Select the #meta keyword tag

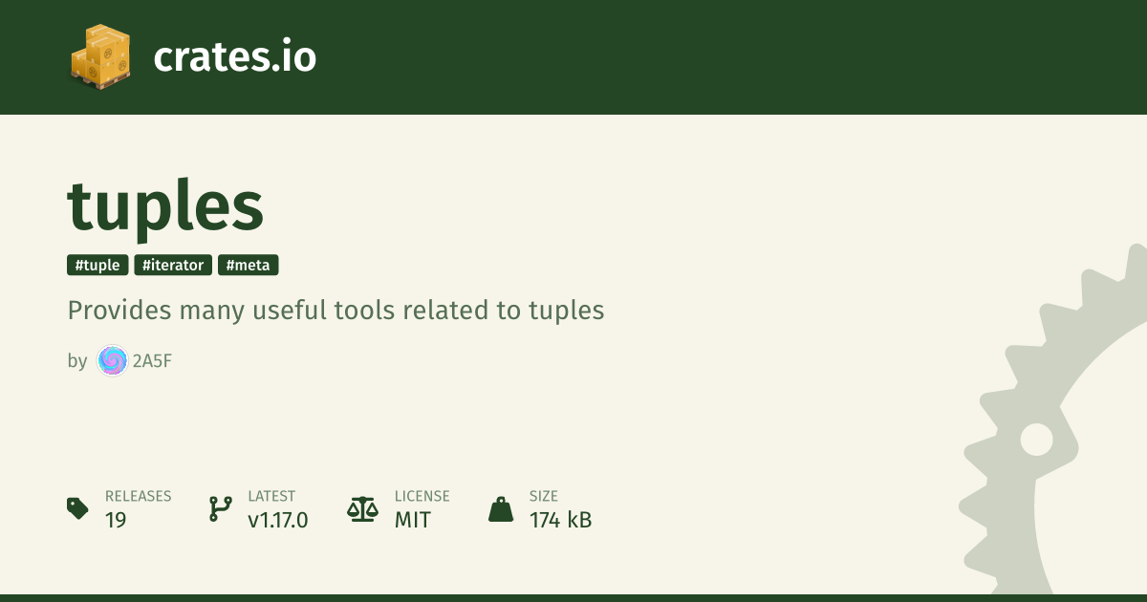coord(249,266)
